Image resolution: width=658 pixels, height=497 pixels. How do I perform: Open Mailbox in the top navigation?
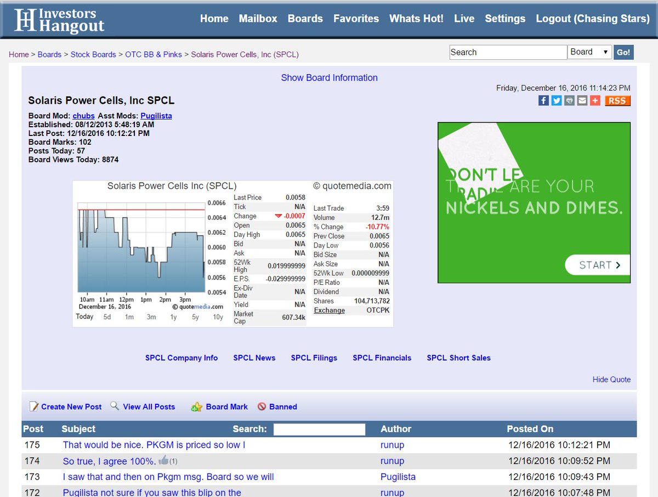point(258,19)
